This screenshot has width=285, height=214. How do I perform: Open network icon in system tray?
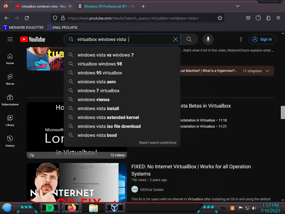coord(247,208)
